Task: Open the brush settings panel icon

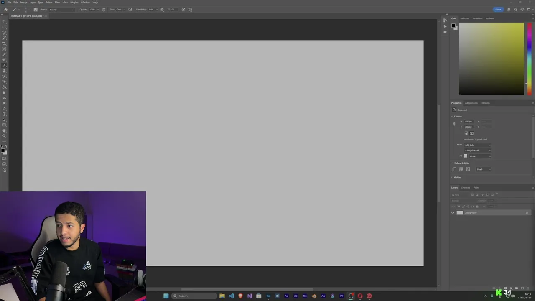Action: click(36, 9)
